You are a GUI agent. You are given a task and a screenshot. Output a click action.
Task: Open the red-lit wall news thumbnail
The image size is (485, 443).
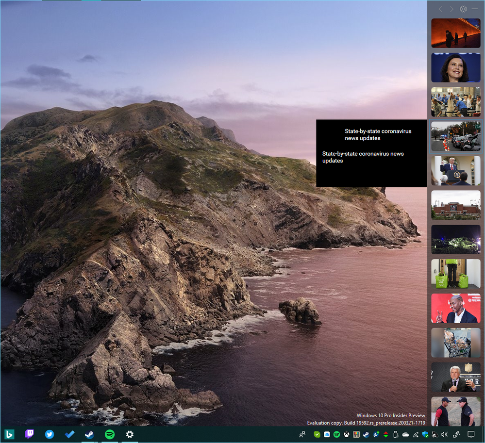click(x=455, y=33)
